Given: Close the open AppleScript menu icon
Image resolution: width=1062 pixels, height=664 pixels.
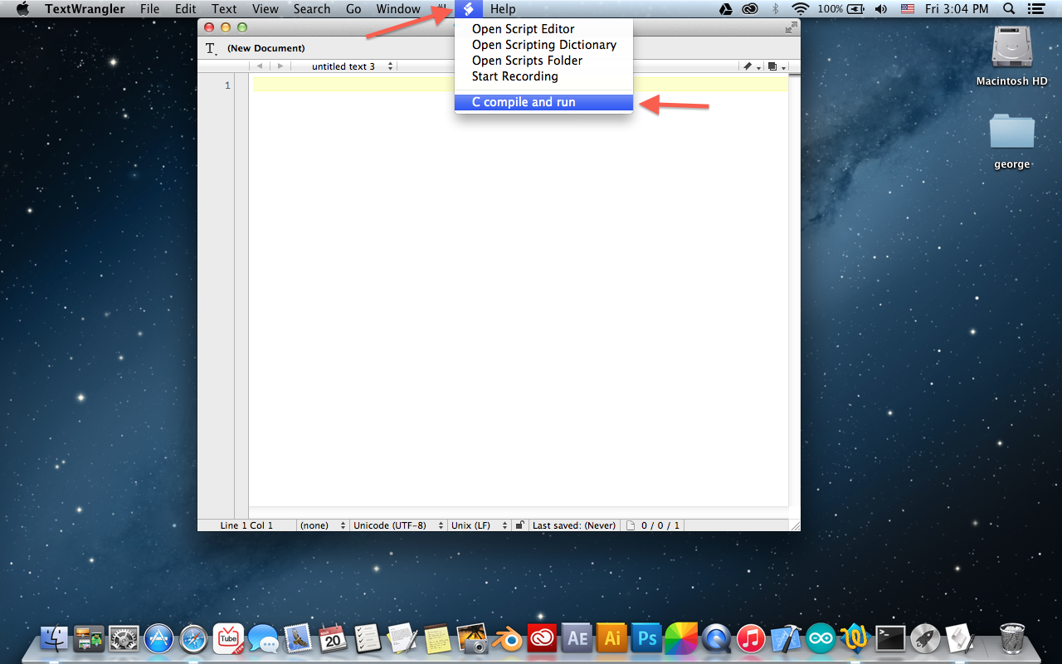Looking at the screenshot, I should (468, 9).
